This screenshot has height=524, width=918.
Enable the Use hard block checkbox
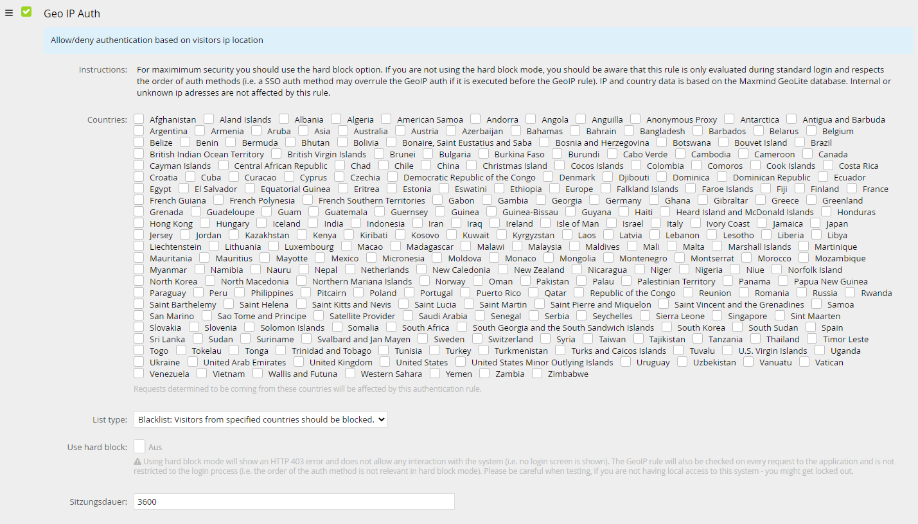[139, 446]
